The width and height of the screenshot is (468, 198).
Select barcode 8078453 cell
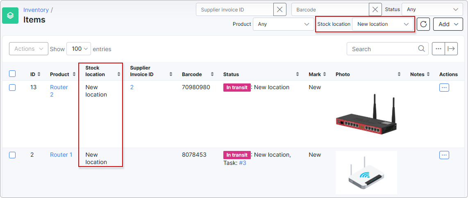point(194,155)
